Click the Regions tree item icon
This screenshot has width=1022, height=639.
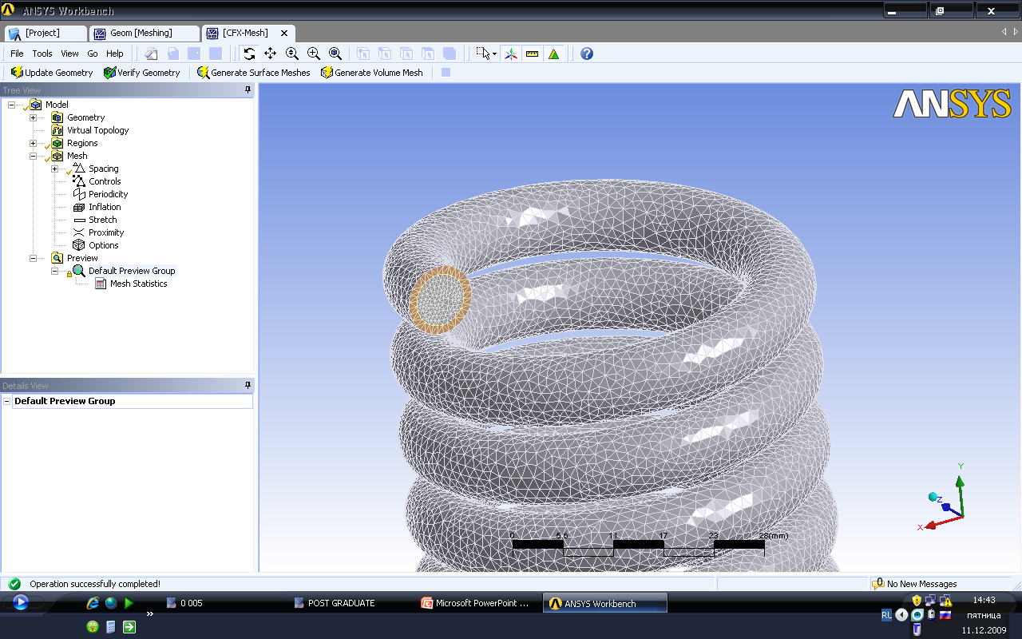point(57,143)
